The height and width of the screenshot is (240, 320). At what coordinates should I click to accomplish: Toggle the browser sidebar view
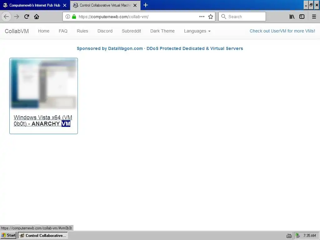click(x=302, y=17)
